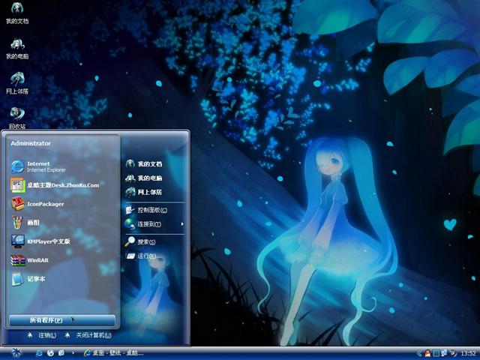Screen dimensions: 480x360
Task: Open 记事本 (Notepad) from the Start menu
Action: [x=36, y=279]
